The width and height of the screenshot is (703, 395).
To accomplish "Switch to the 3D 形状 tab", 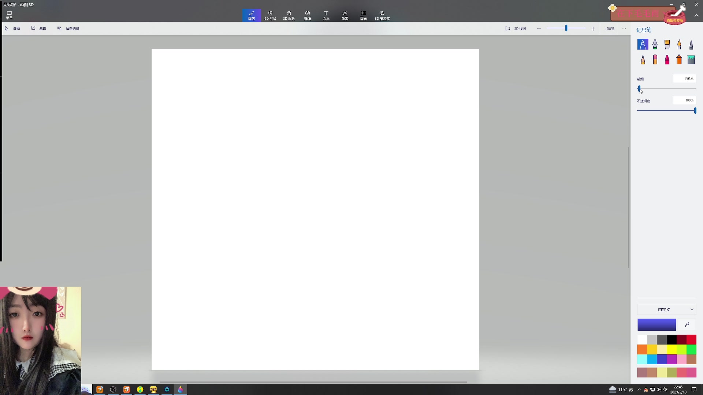I will click(289, 15).
